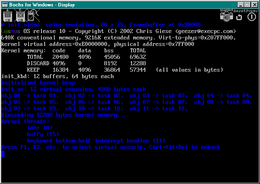Screen dimensions: 260x184
Task: Take a snapshot using the camera icon
Action: tap(227, 16)
